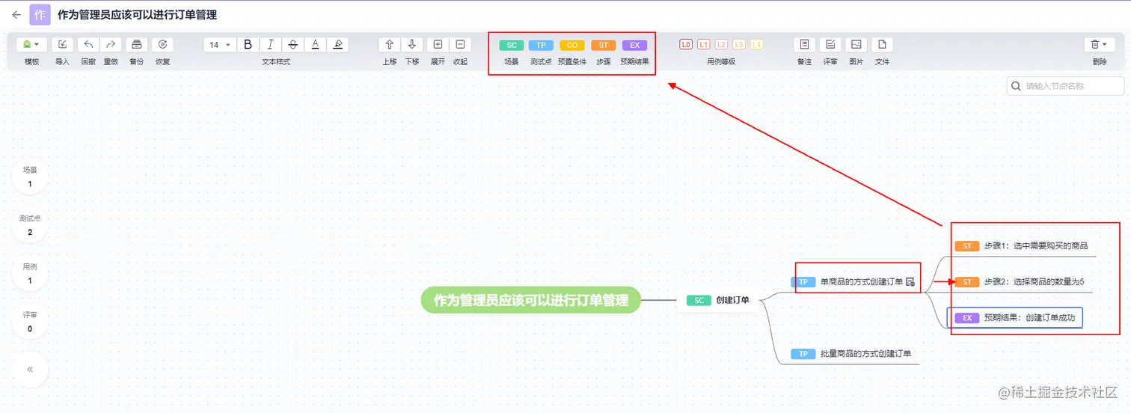
Task: Click the purple 作 avatar icon
Action: point(40,15)
